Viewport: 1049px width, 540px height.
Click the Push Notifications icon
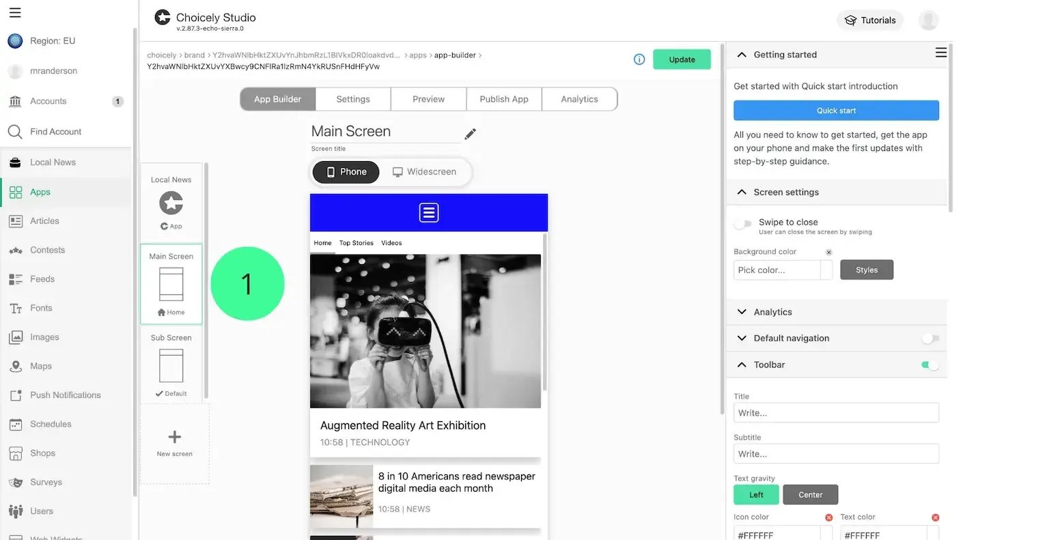pyautogui.click(x=15, y=395)
